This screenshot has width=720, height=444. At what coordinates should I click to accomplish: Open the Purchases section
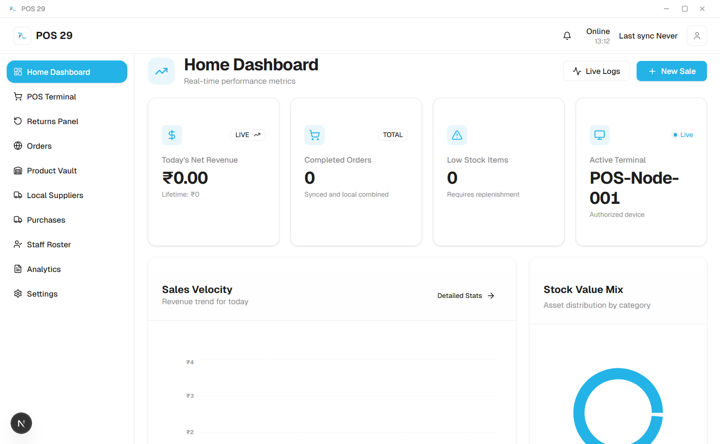point(67,220)
